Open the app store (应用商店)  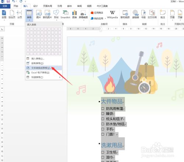click(x=97, y=13)
